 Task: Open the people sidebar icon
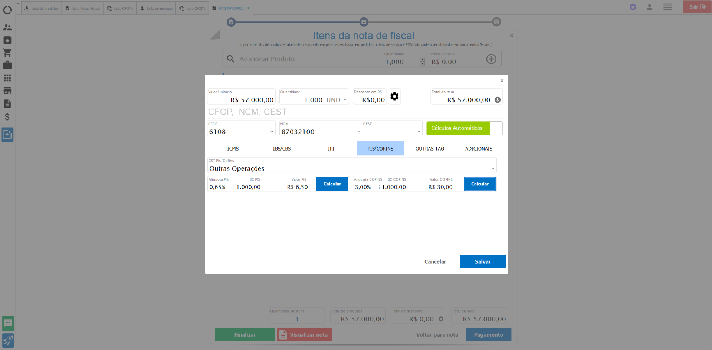[x=7, y=27]
